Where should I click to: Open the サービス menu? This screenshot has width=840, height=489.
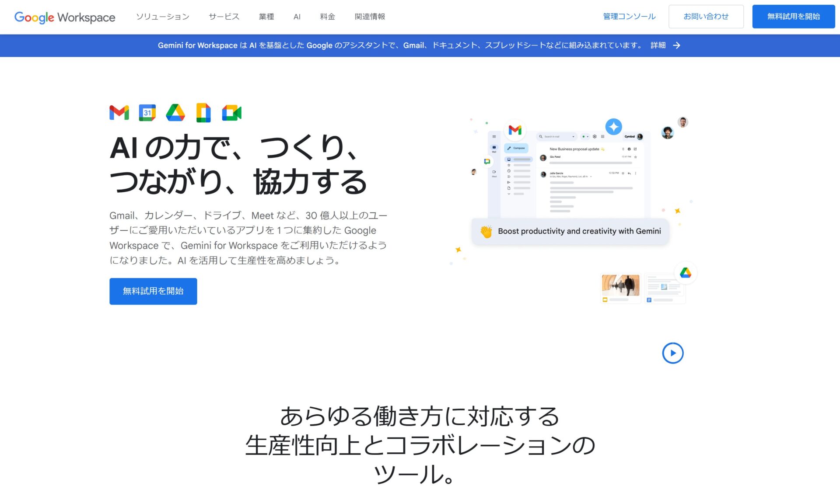[224, 17]
